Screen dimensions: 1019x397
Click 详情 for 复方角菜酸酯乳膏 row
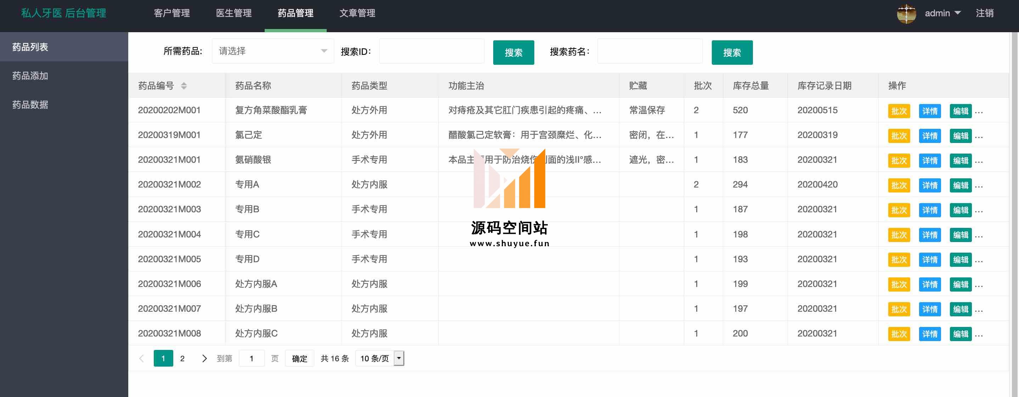930,111
